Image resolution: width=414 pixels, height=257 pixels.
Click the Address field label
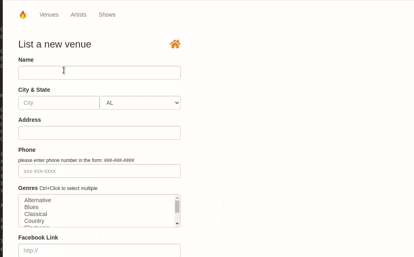(x=30, y=120)
